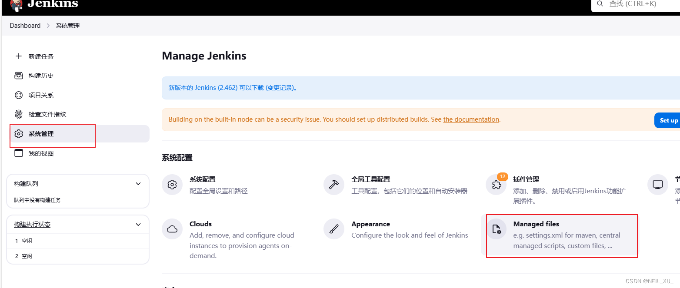Click the 构建执行状态 link heading
Screen dimensions: 680x288
[32, 225]
